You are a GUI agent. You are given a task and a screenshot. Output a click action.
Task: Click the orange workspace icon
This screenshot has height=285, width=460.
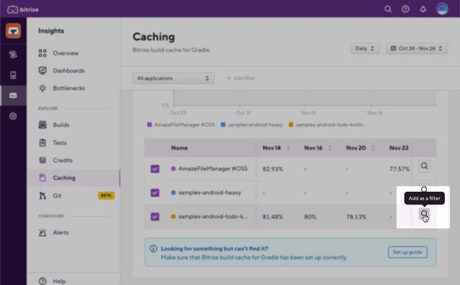(13, 31)
